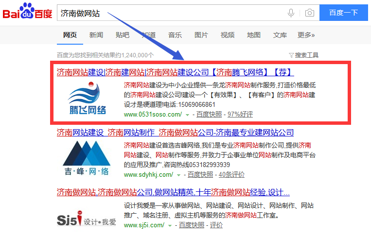Open the 济南腾飞网络 result title link
Viewport: 371px width, 236px height.
click(176, 72)
